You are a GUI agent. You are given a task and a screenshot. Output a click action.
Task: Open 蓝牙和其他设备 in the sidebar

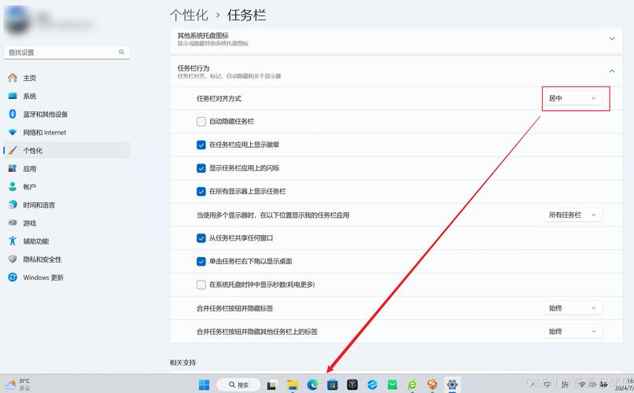point(66,114)
